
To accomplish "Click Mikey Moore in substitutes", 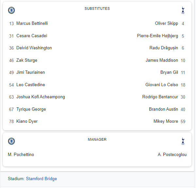I will (x=166, y=121).
